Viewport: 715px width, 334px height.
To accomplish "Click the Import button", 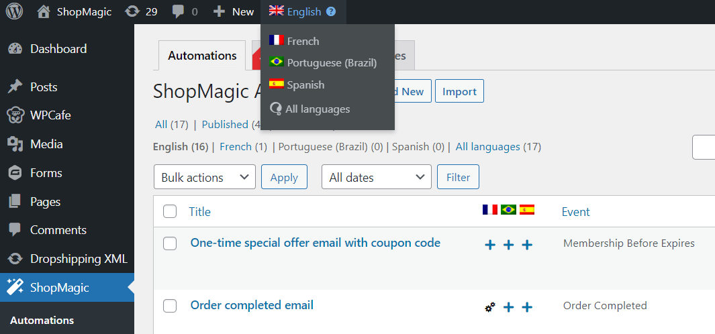I will pyautogui.click(x=459, y=91).
